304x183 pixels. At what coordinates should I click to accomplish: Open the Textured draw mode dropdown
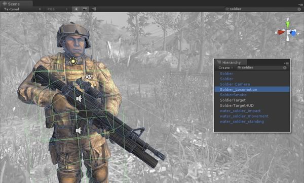click(22, 9)
